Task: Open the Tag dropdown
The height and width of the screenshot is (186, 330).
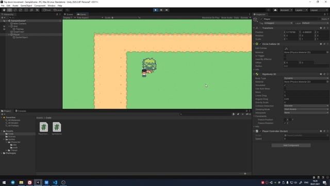Action: tap(278, 23)
